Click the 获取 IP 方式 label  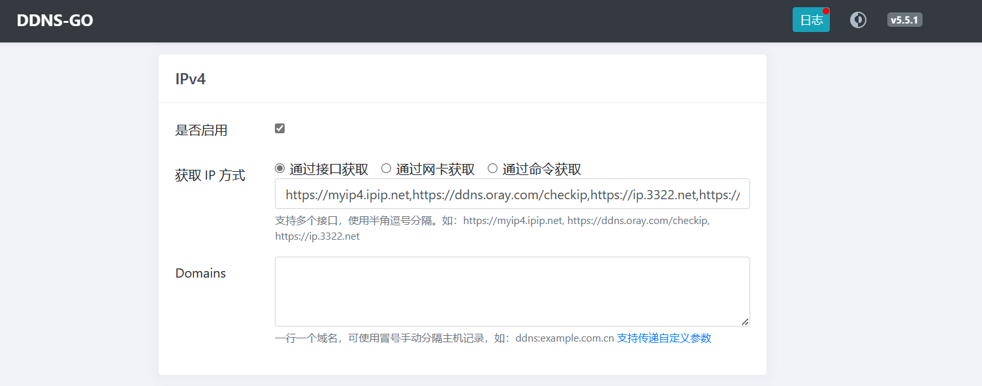(x=210, y=175)
